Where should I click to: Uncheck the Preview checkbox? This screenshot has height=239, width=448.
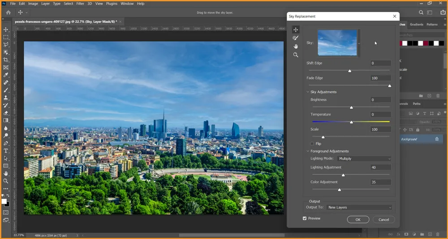(x=305, y=218)
